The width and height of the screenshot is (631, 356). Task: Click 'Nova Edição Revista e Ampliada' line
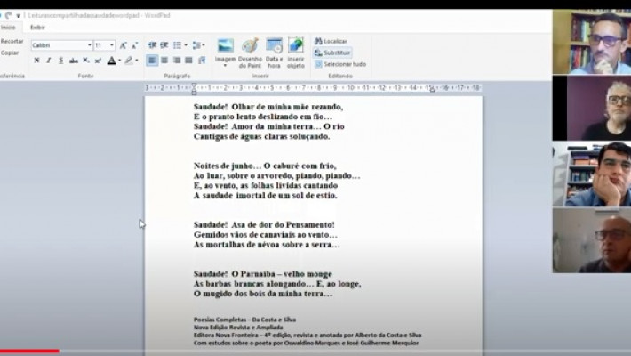(238, 328)
